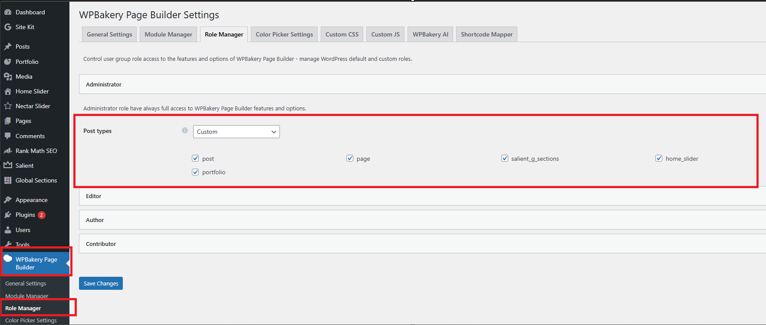Click the Salient crown icon

point(8,166)
